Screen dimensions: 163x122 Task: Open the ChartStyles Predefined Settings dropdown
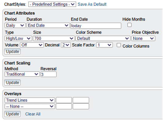pyautogui.click(x=52, y=4)
